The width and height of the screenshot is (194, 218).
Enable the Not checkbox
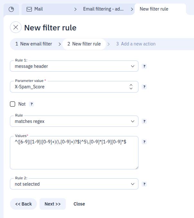(13, 104)
